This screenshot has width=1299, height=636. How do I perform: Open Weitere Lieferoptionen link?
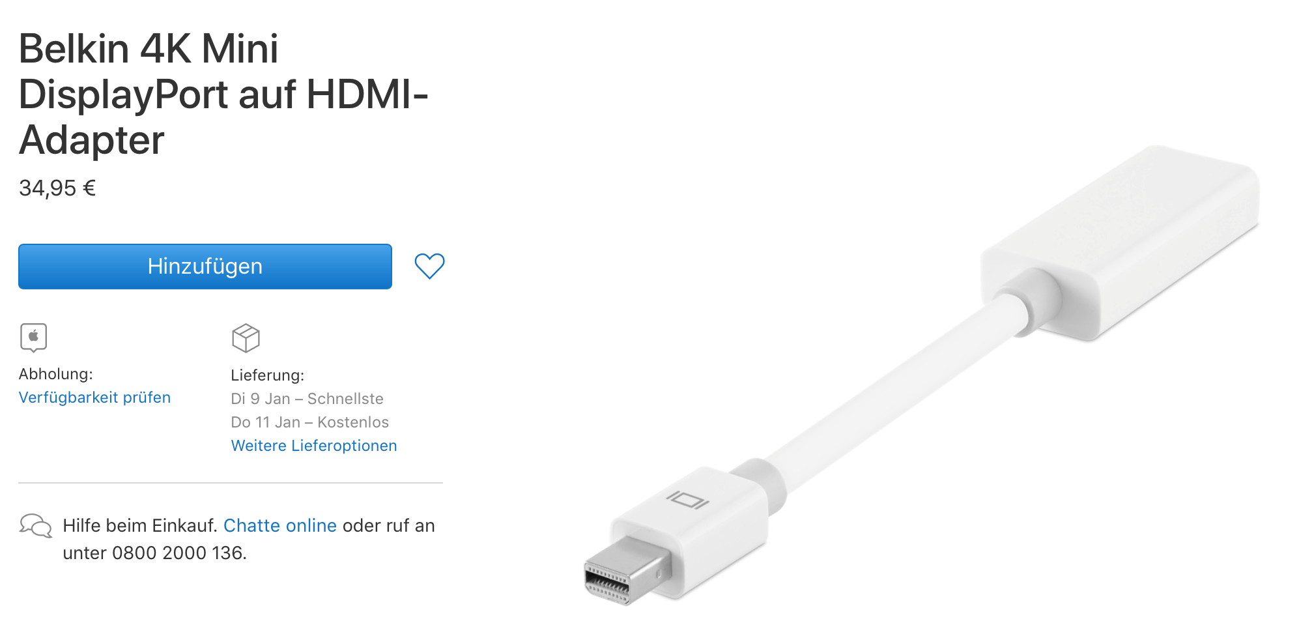point(314,446)
